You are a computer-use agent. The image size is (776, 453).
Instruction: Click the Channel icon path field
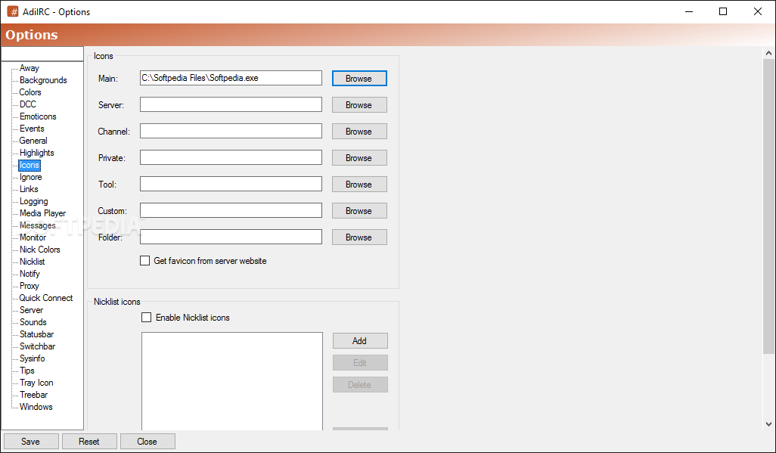coord(231,131)
